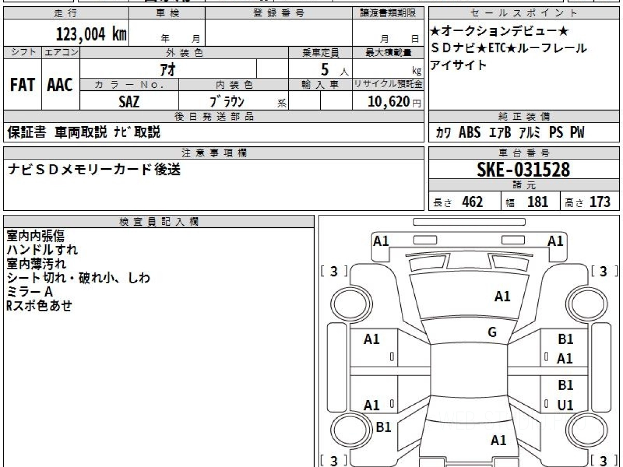623x467 pixels.
Task: Click the セールスポイント header
Action: pos(524,13)
